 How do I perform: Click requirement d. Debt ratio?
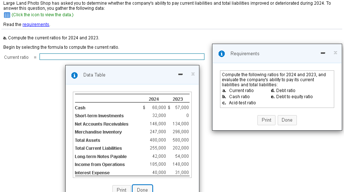pos(283,91)
